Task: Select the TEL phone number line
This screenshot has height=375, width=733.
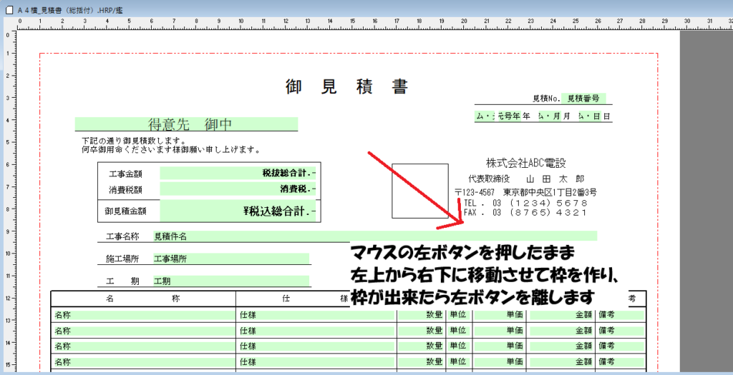Action: tap(525, 203)
